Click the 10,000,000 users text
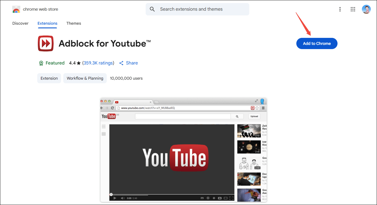377x205 pixels. [126, 78]
